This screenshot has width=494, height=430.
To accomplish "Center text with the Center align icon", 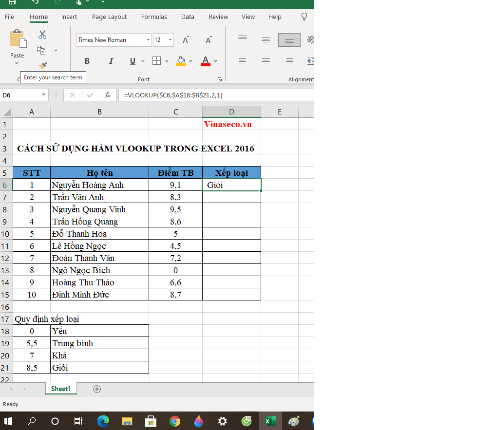I will point(266,61).
